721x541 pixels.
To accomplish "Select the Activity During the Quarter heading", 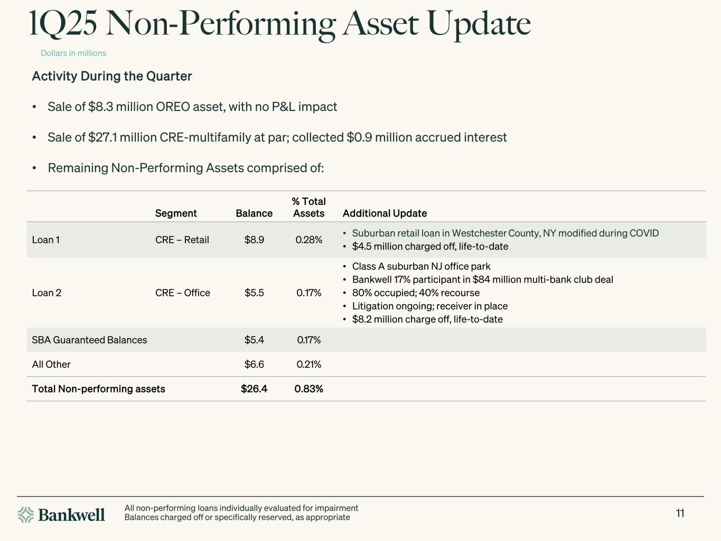I will pos(112,76).
